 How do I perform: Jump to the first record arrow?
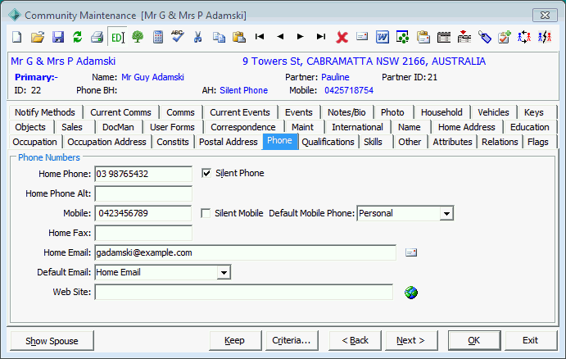point(260,37)
